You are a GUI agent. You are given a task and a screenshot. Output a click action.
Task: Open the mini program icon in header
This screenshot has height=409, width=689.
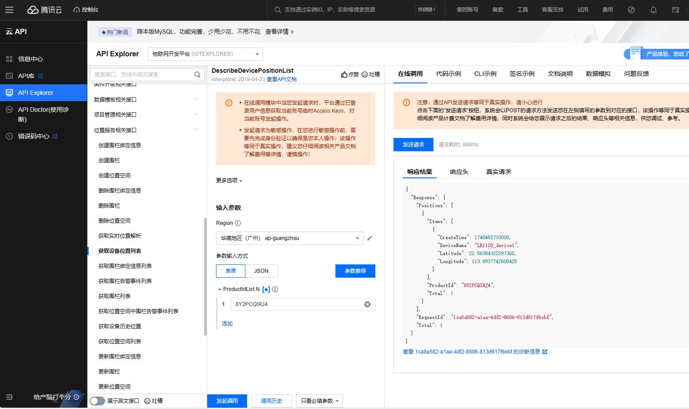tap(631, 10)
